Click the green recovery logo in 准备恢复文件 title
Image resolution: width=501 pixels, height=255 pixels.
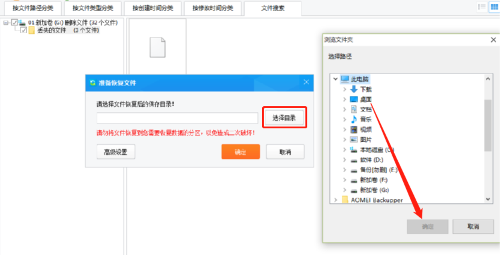coord(93,83)
